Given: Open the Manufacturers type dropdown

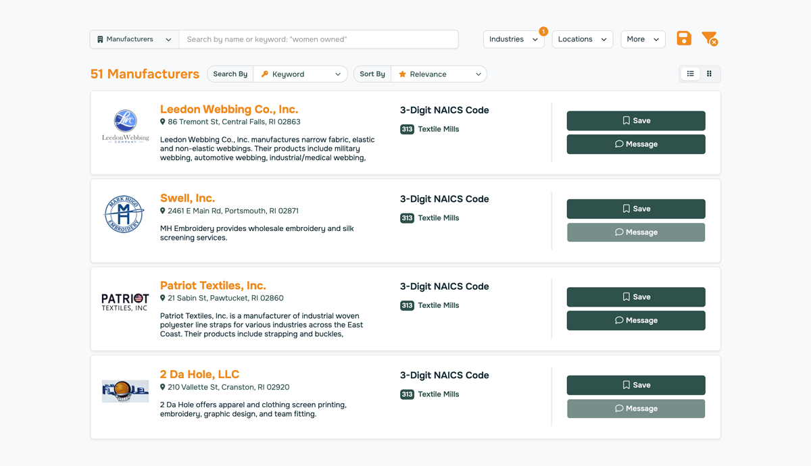Looking at the screenshot, I should pos(134,39).
